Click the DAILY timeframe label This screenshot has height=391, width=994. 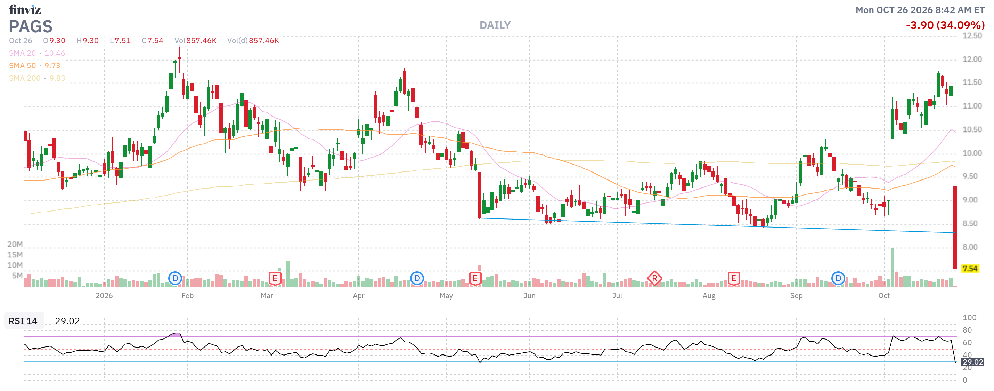click(495, 25)
